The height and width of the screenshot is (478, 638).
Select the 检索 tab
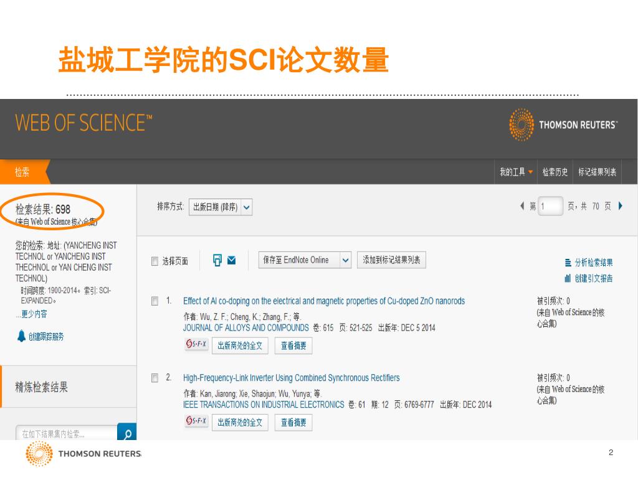pos(22,172)
